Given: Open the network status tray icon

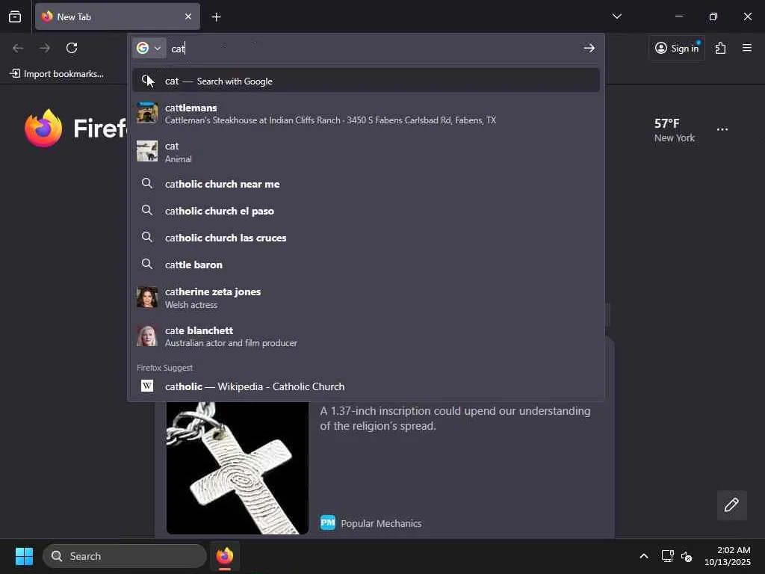Looking at the screenshot, I should pos(667,556).
